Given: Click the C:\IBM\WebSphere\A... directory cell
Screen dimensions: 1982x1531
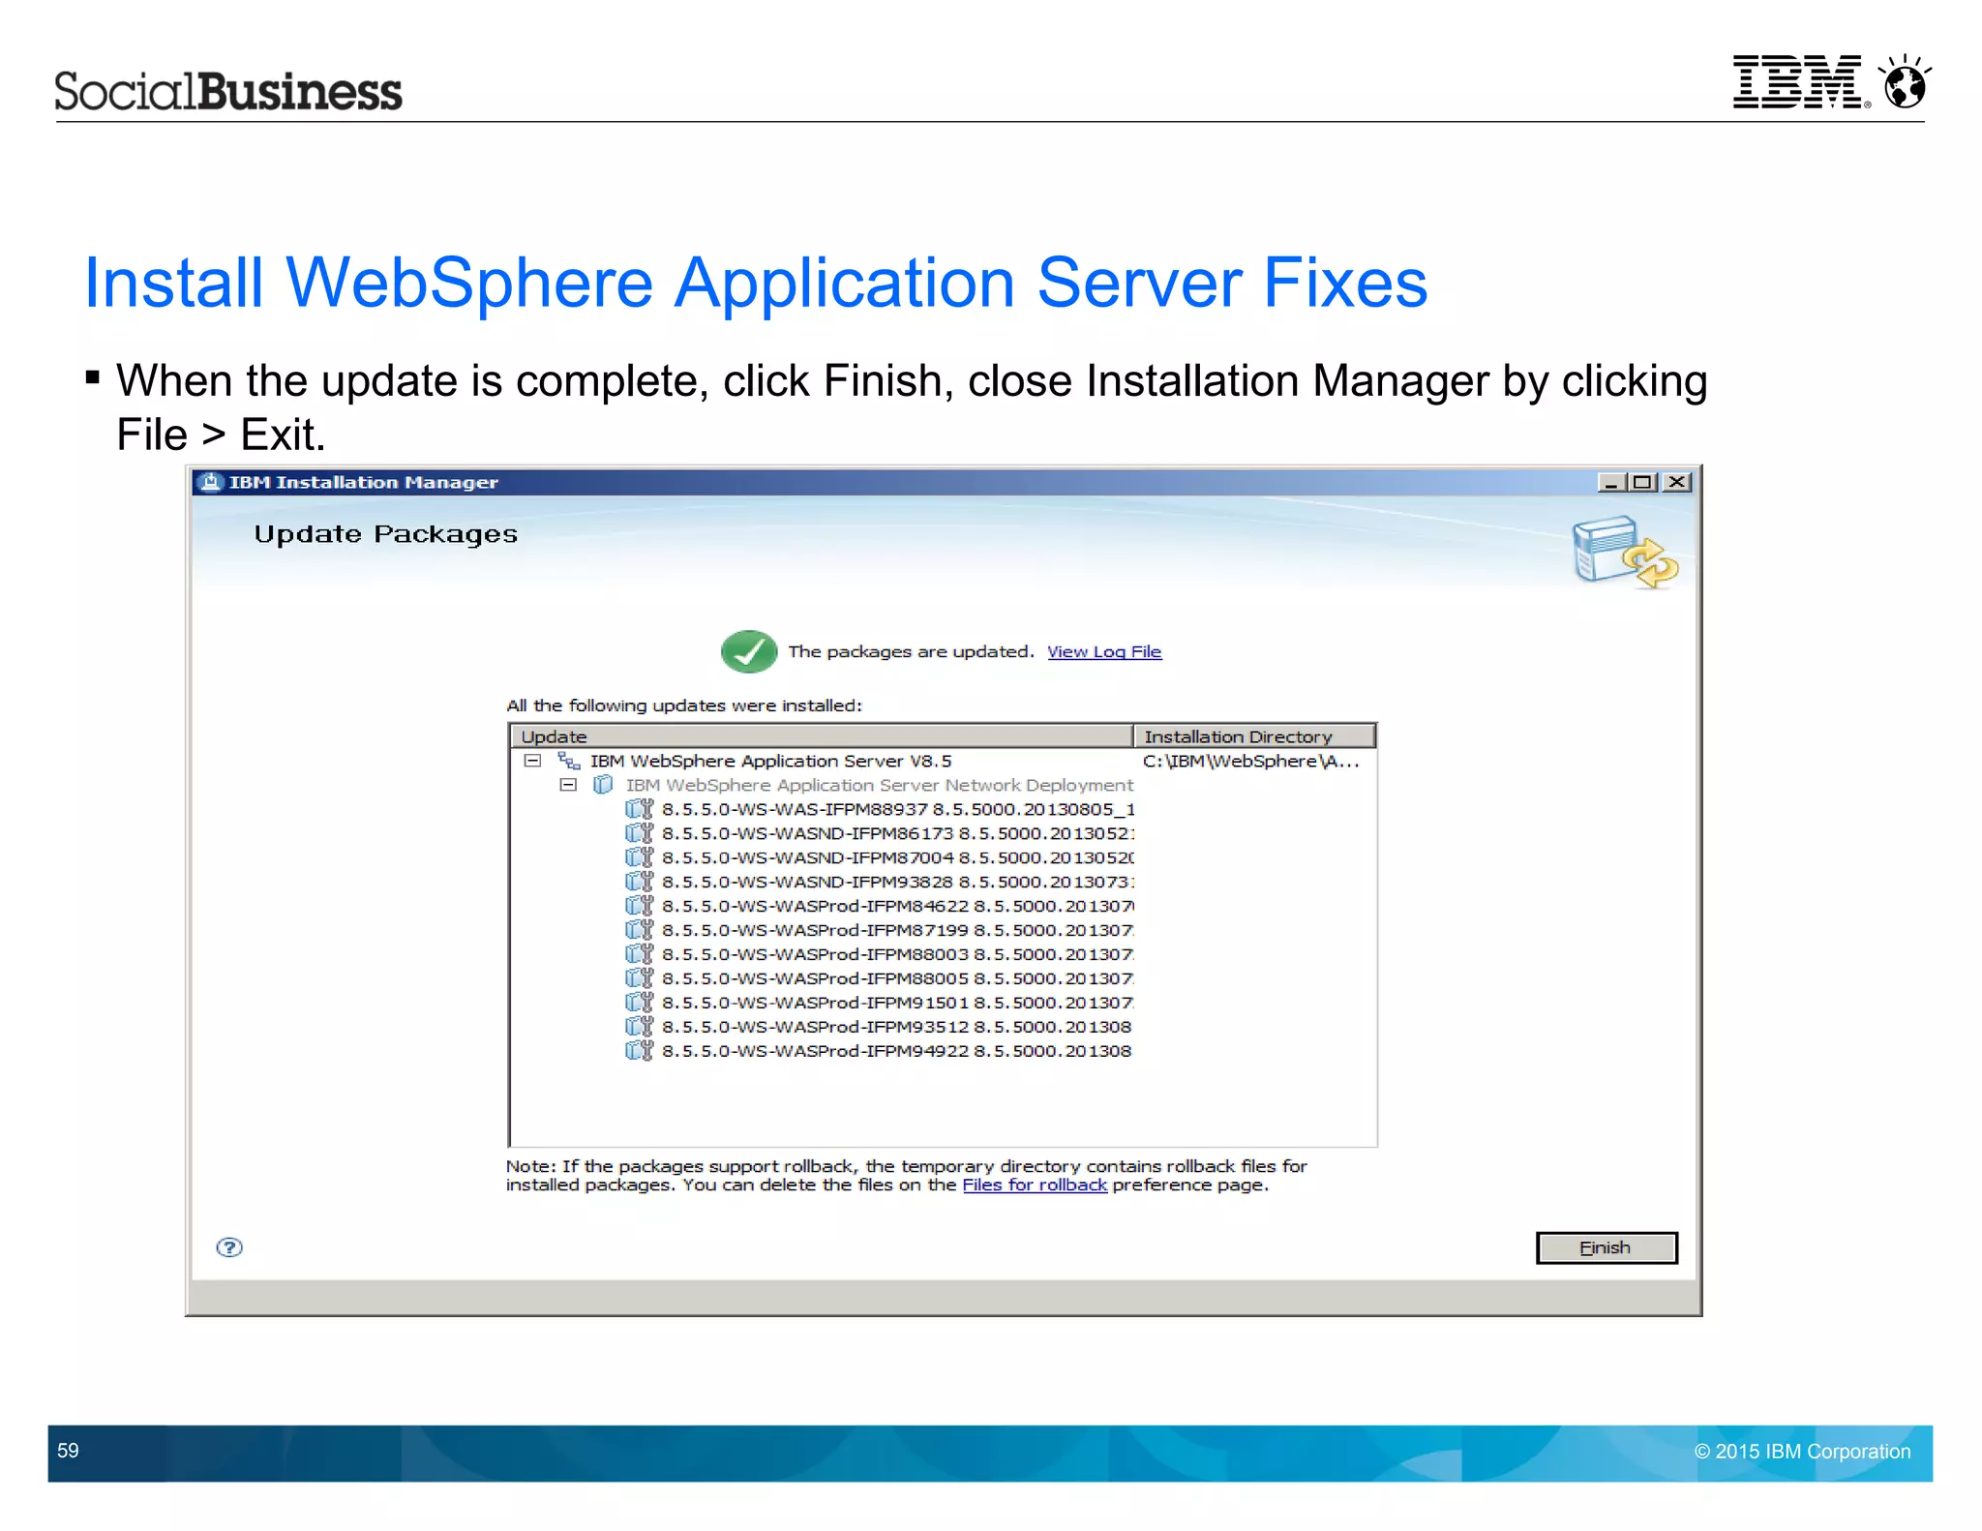Looking at the screenshot, I should tap(1251, 761).
